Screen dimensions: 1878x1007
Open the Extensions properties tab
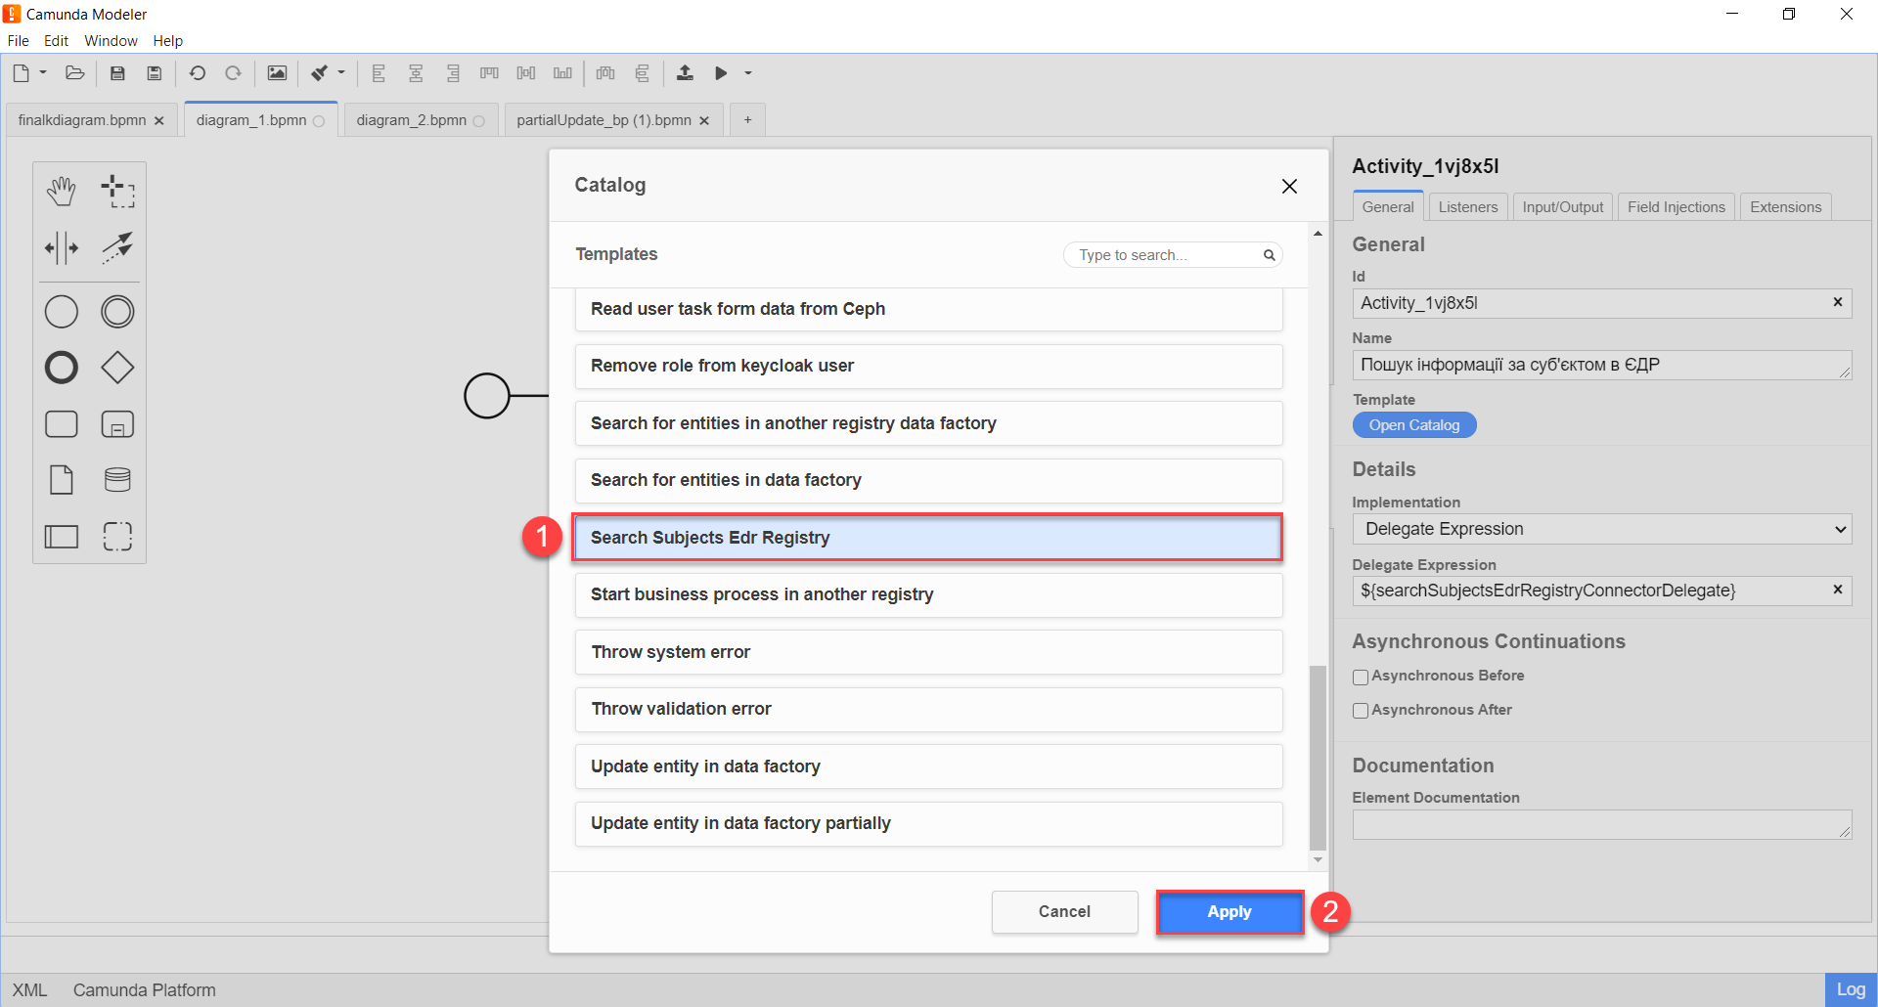[1785, 207]
